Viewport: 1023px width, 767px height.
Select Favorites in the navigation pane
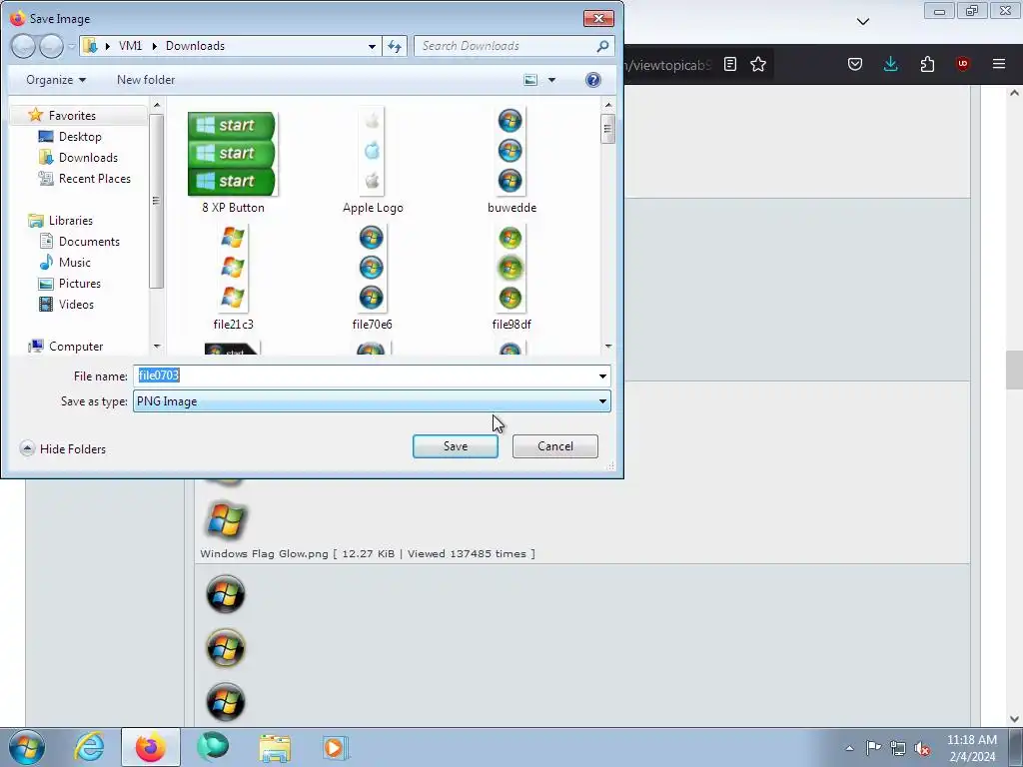pos(72,116)
